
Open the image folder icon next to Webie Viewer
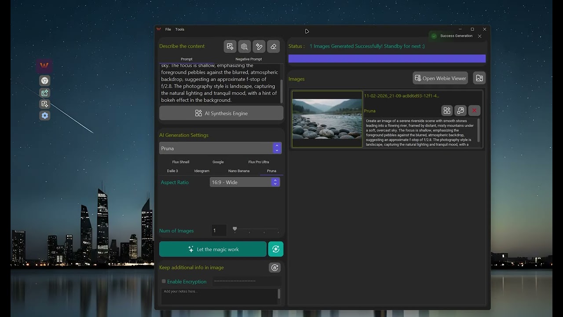(x=479, y=78)
